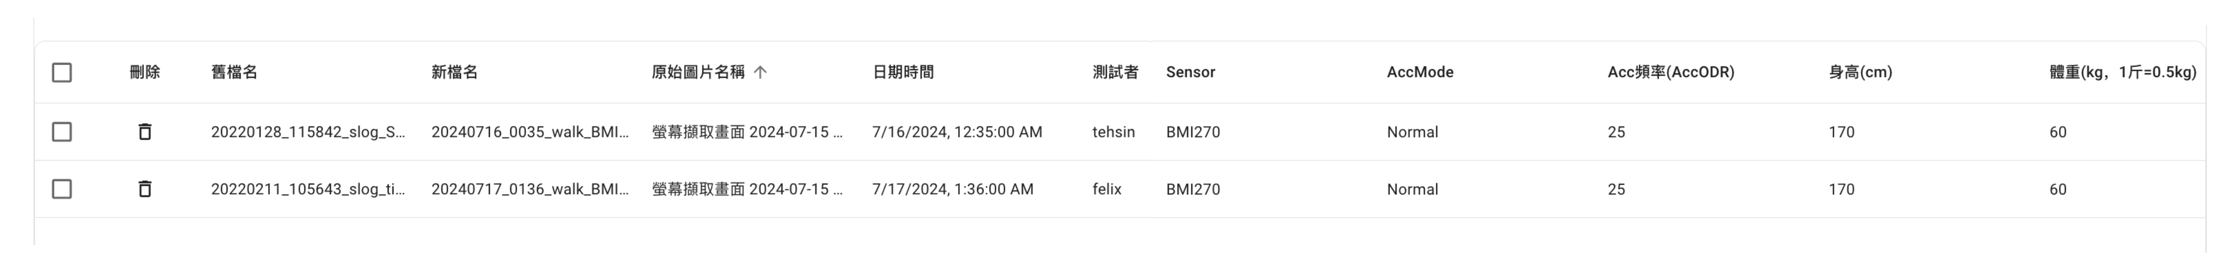This screenshot has height=278, width=2230.
Task: Toggle the select-all checkbox in header
Action: point(62,72)
